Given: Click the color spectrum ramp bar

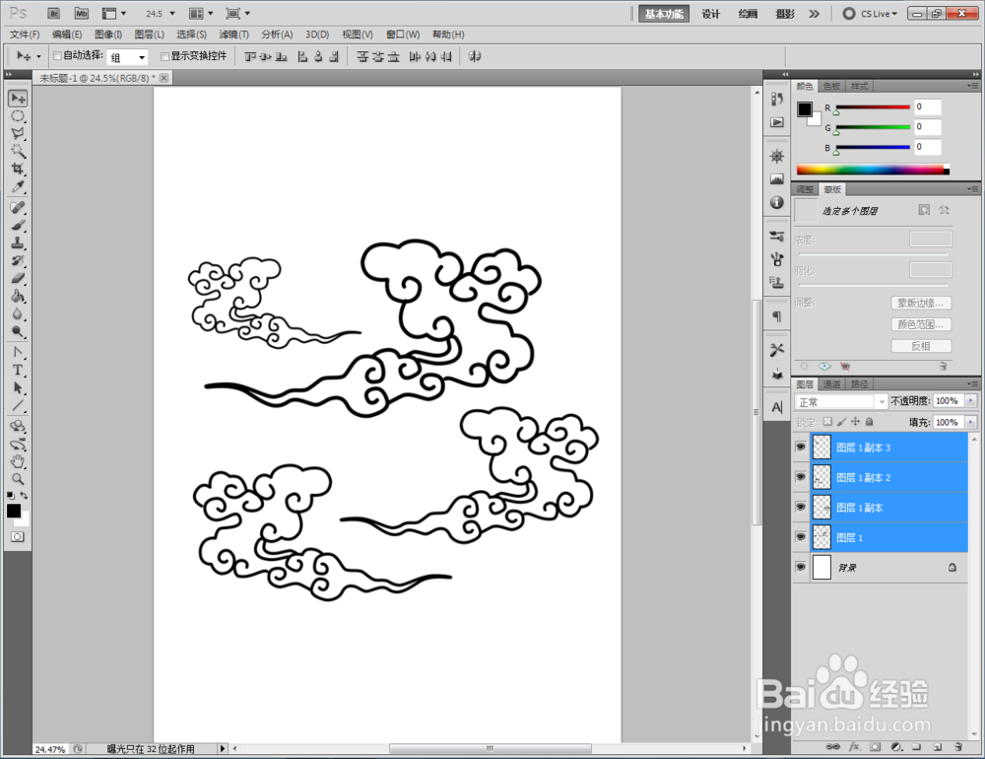Looking at the screenshot, I should tap(873, 170).
